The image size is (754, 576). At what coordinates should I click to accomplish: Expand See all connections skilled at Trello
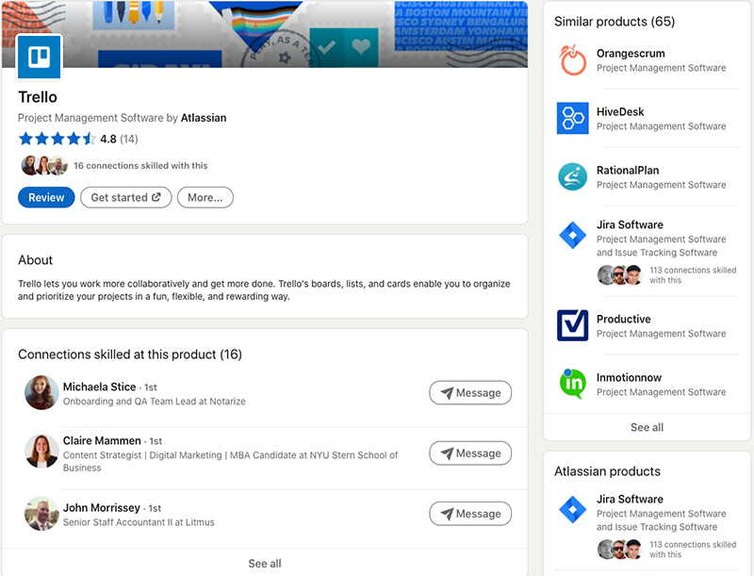pyautogui.click(x=265, y=563)
